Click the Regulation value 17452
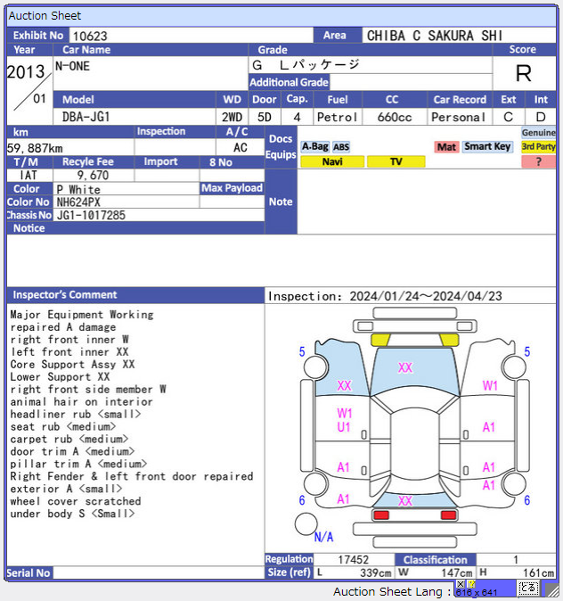Image resolution: width=563 pixels, height=601 pixels. pyautogui.click(x=353, y=560)
